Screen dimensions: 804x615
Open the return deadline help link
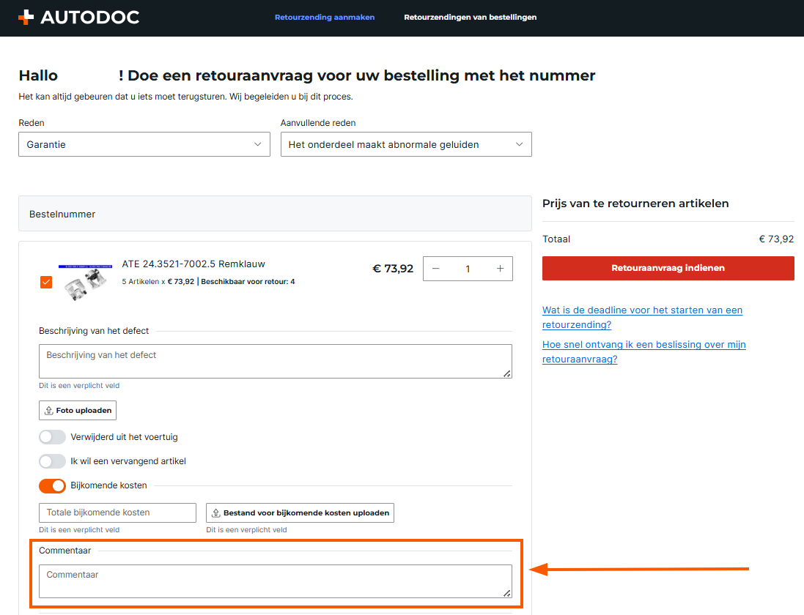pos(642,317)
